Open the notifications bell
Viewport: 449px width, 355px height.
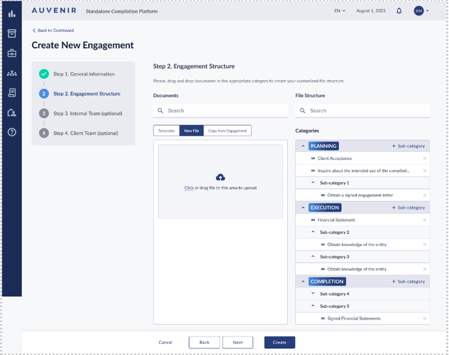(x=399, y=11)
